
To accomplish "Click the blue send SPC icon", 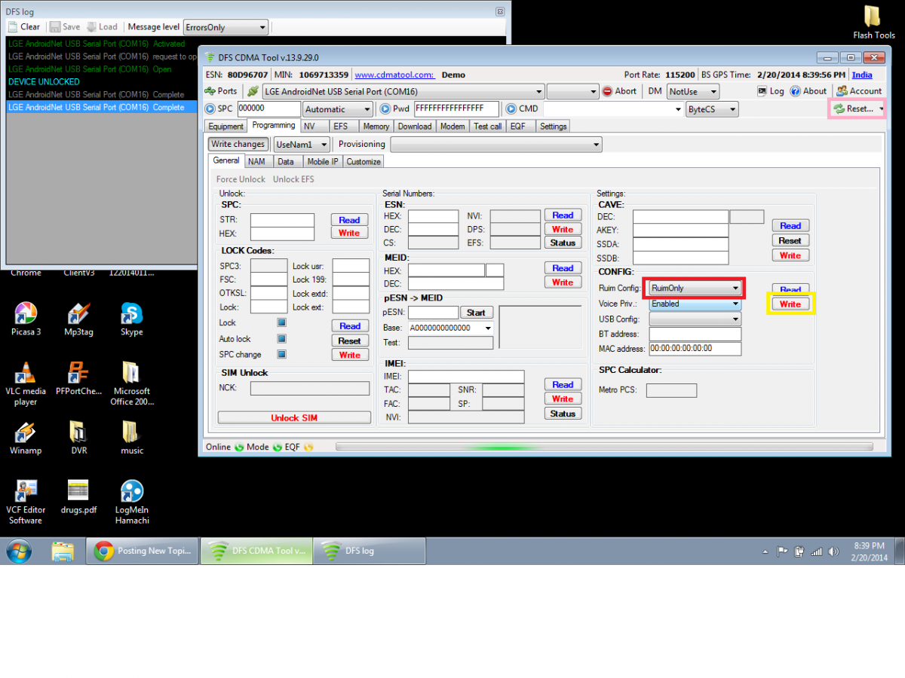I will click(210, 109).
